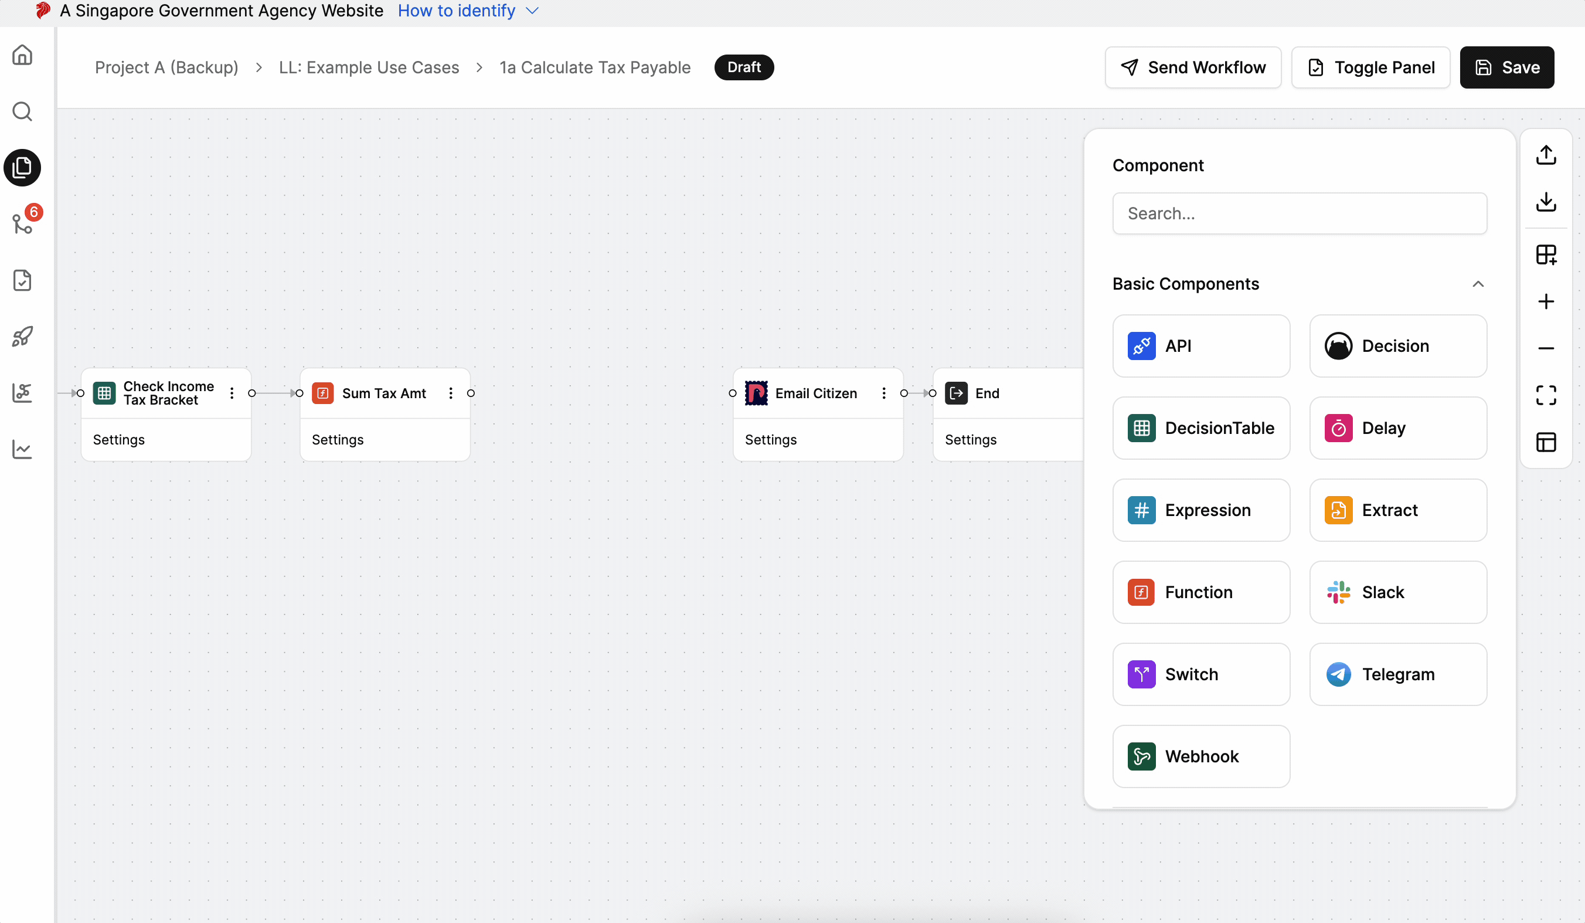Image resolution: width=1585 pixels, height=923 pixels.
Task: Open the branch icon with the 6 badge
Action: click(x=23, y=223)
